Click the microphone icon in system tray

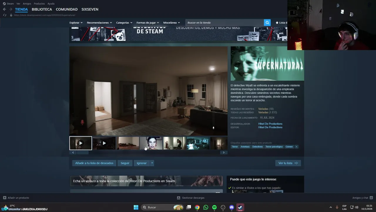click(x=337, y=207)
